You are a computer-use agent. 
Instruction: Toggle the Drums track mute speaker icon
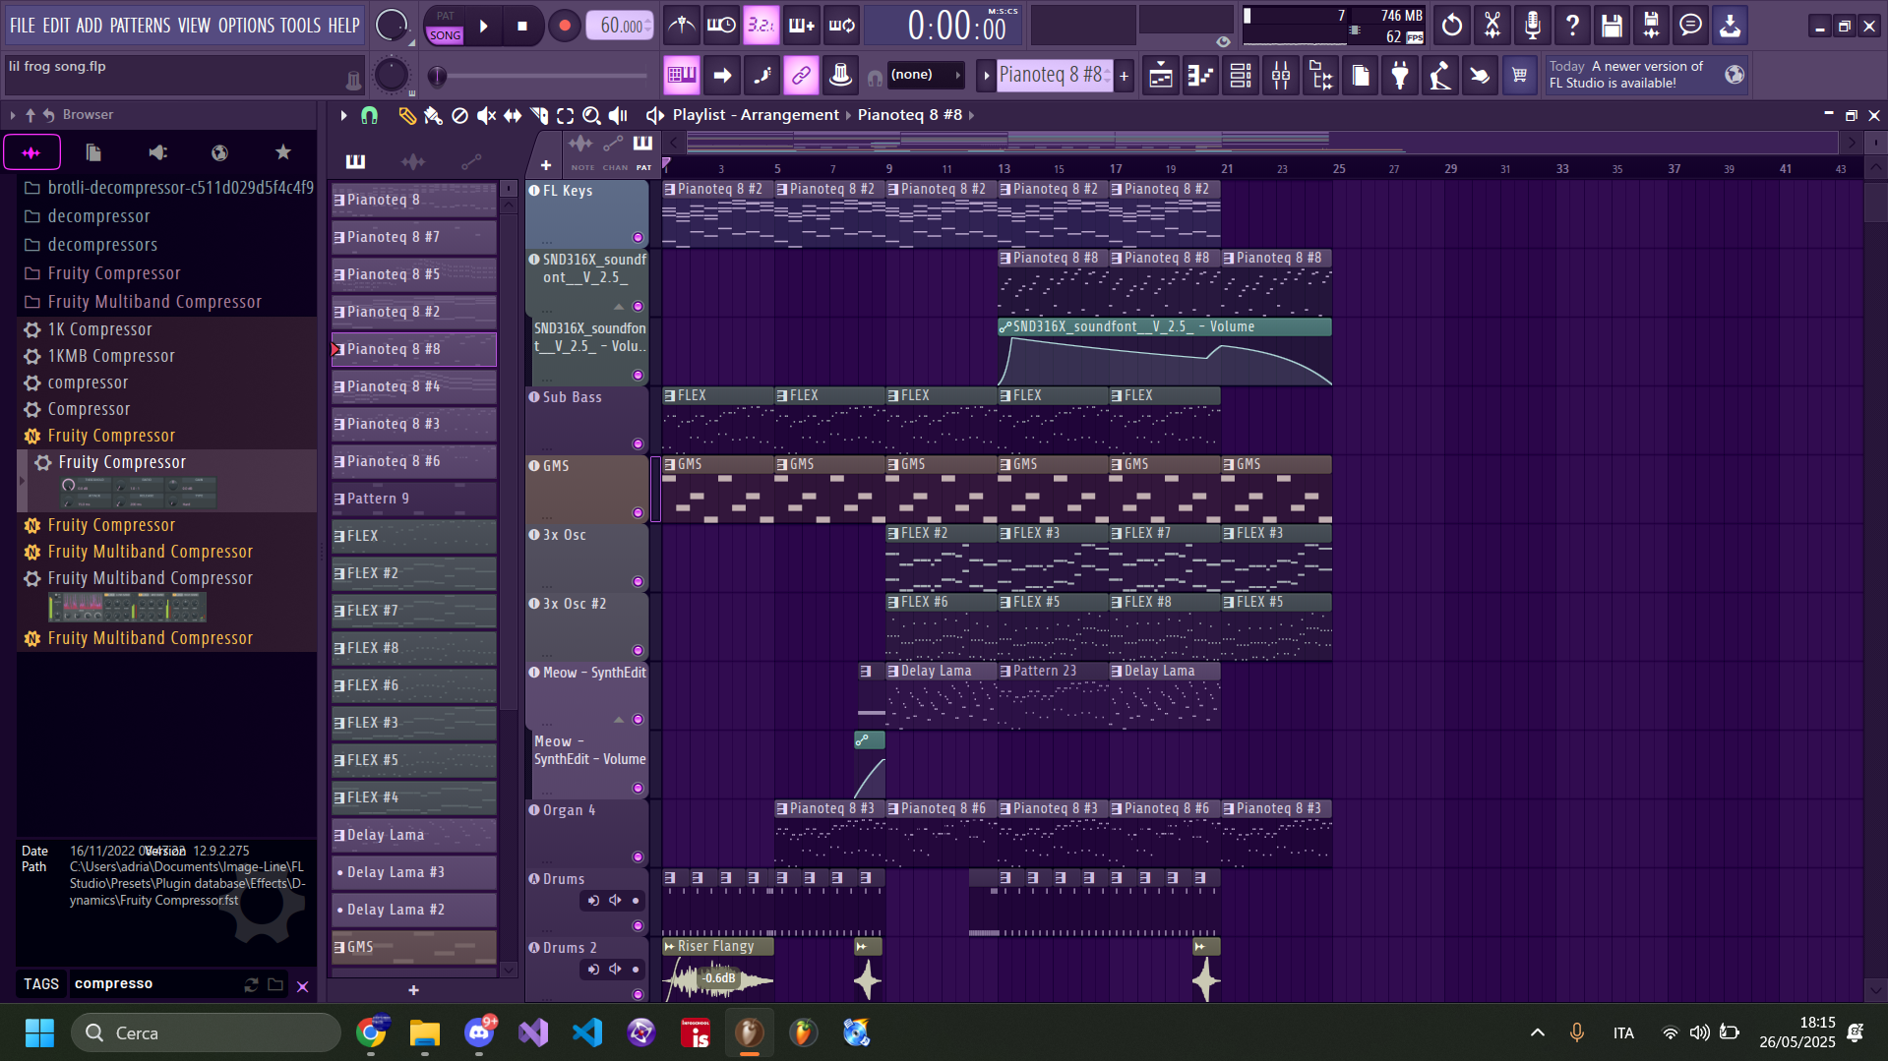click(x=615, y=901)
